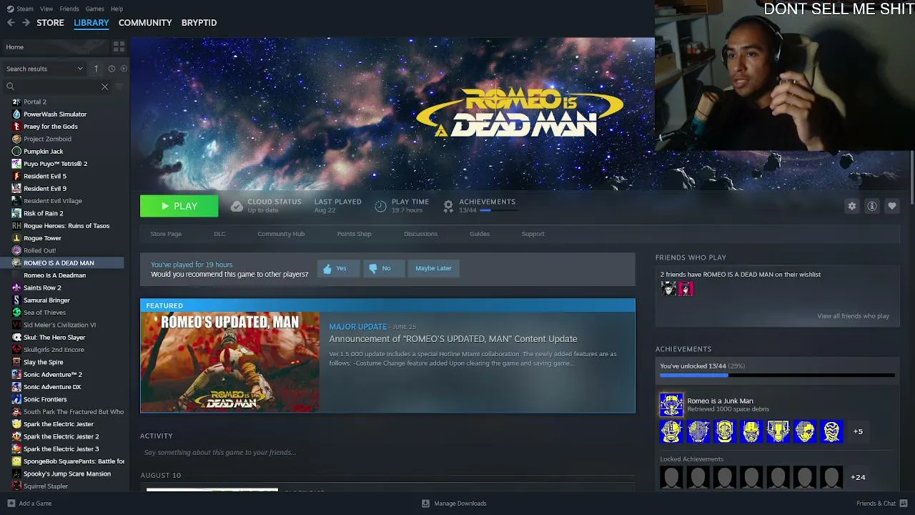Go back with the left arrow

pyautogui.click(x=11, y=23)
